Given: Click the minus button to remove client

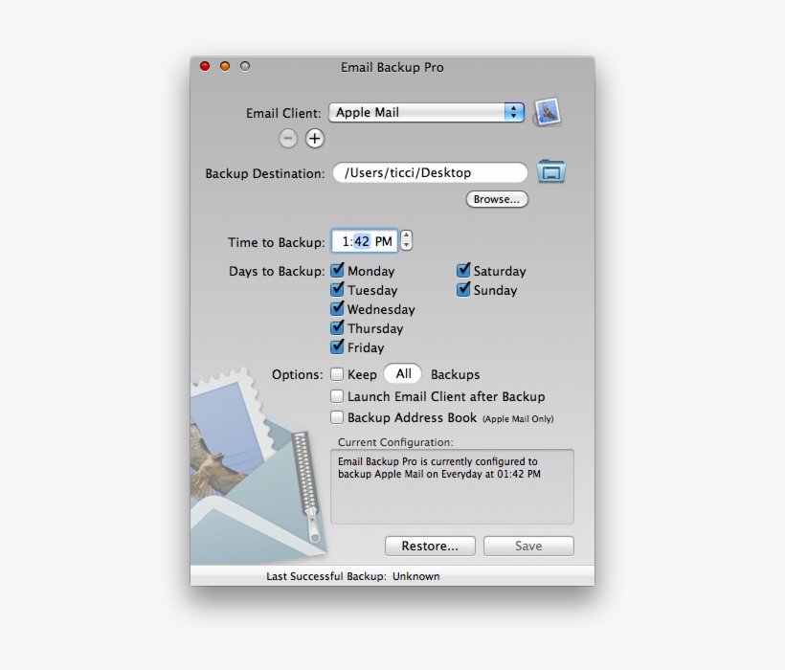Looking at the screenshot, I should [x=288, y=139].
